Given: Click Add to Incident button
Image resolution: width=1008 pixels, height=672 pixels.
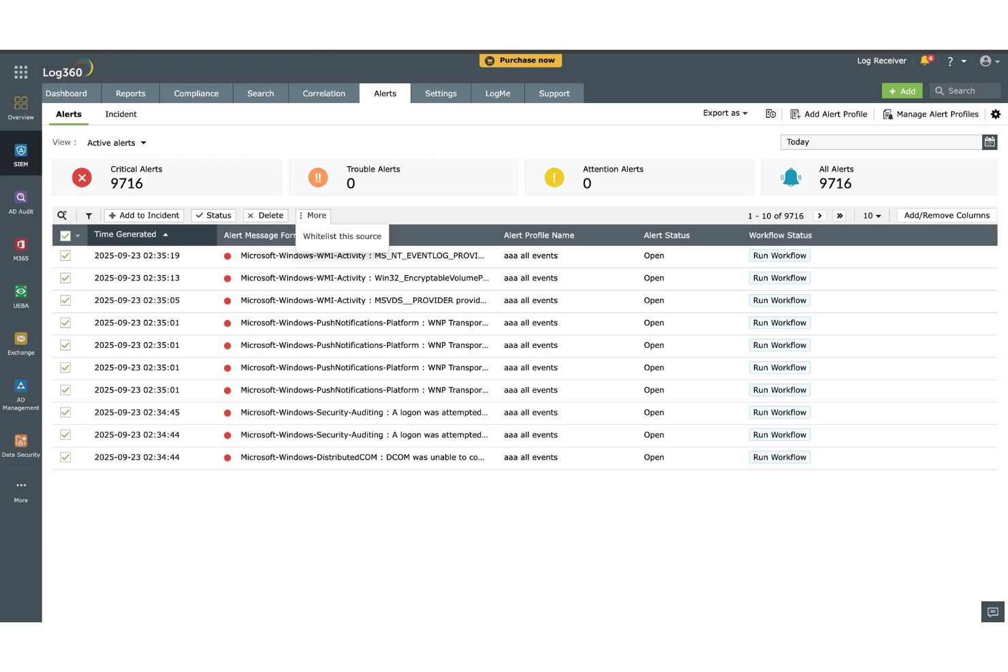Looking at the screenshot, I should [144, 215].
